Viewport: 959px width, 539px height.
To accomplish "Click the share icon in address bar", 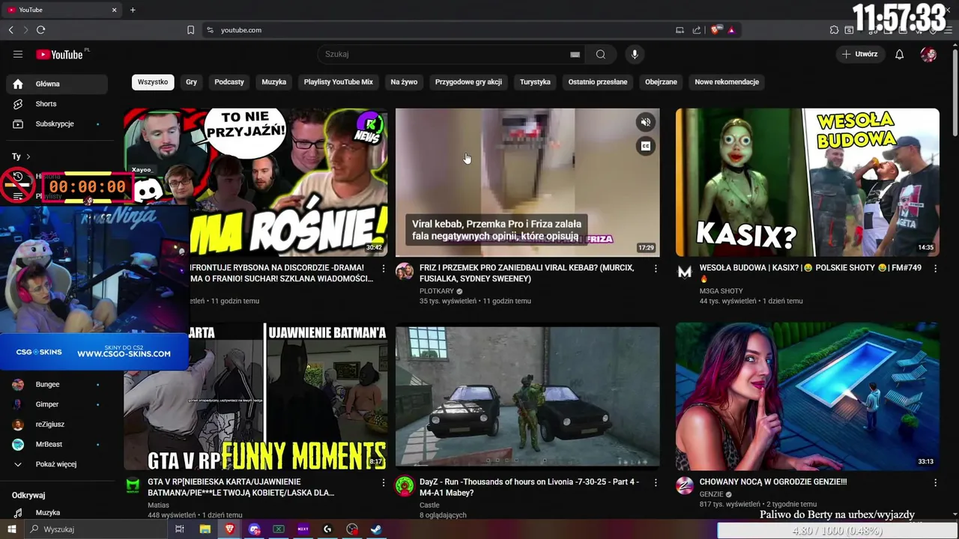I will click(x=697, y=30).
